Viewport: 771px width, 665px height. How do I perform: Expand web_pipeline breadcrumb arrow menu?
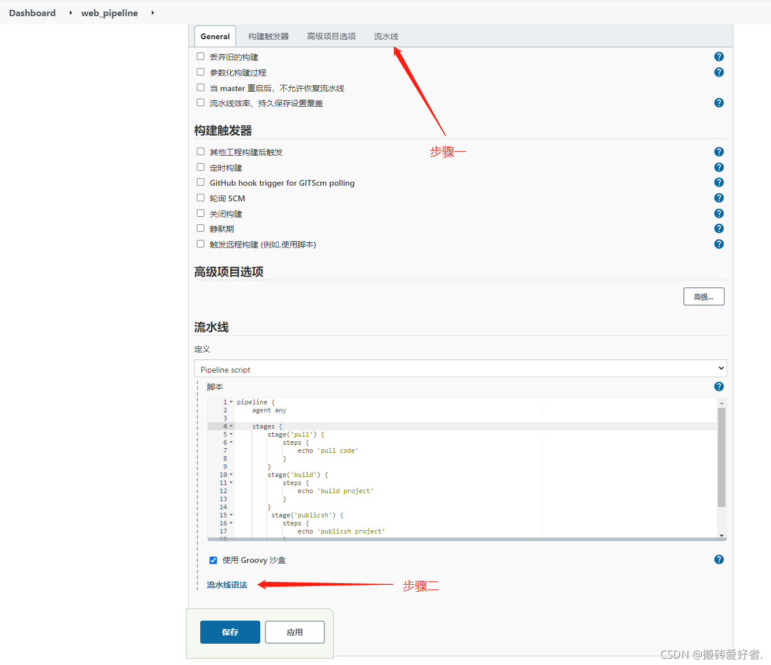click(152, 13)
